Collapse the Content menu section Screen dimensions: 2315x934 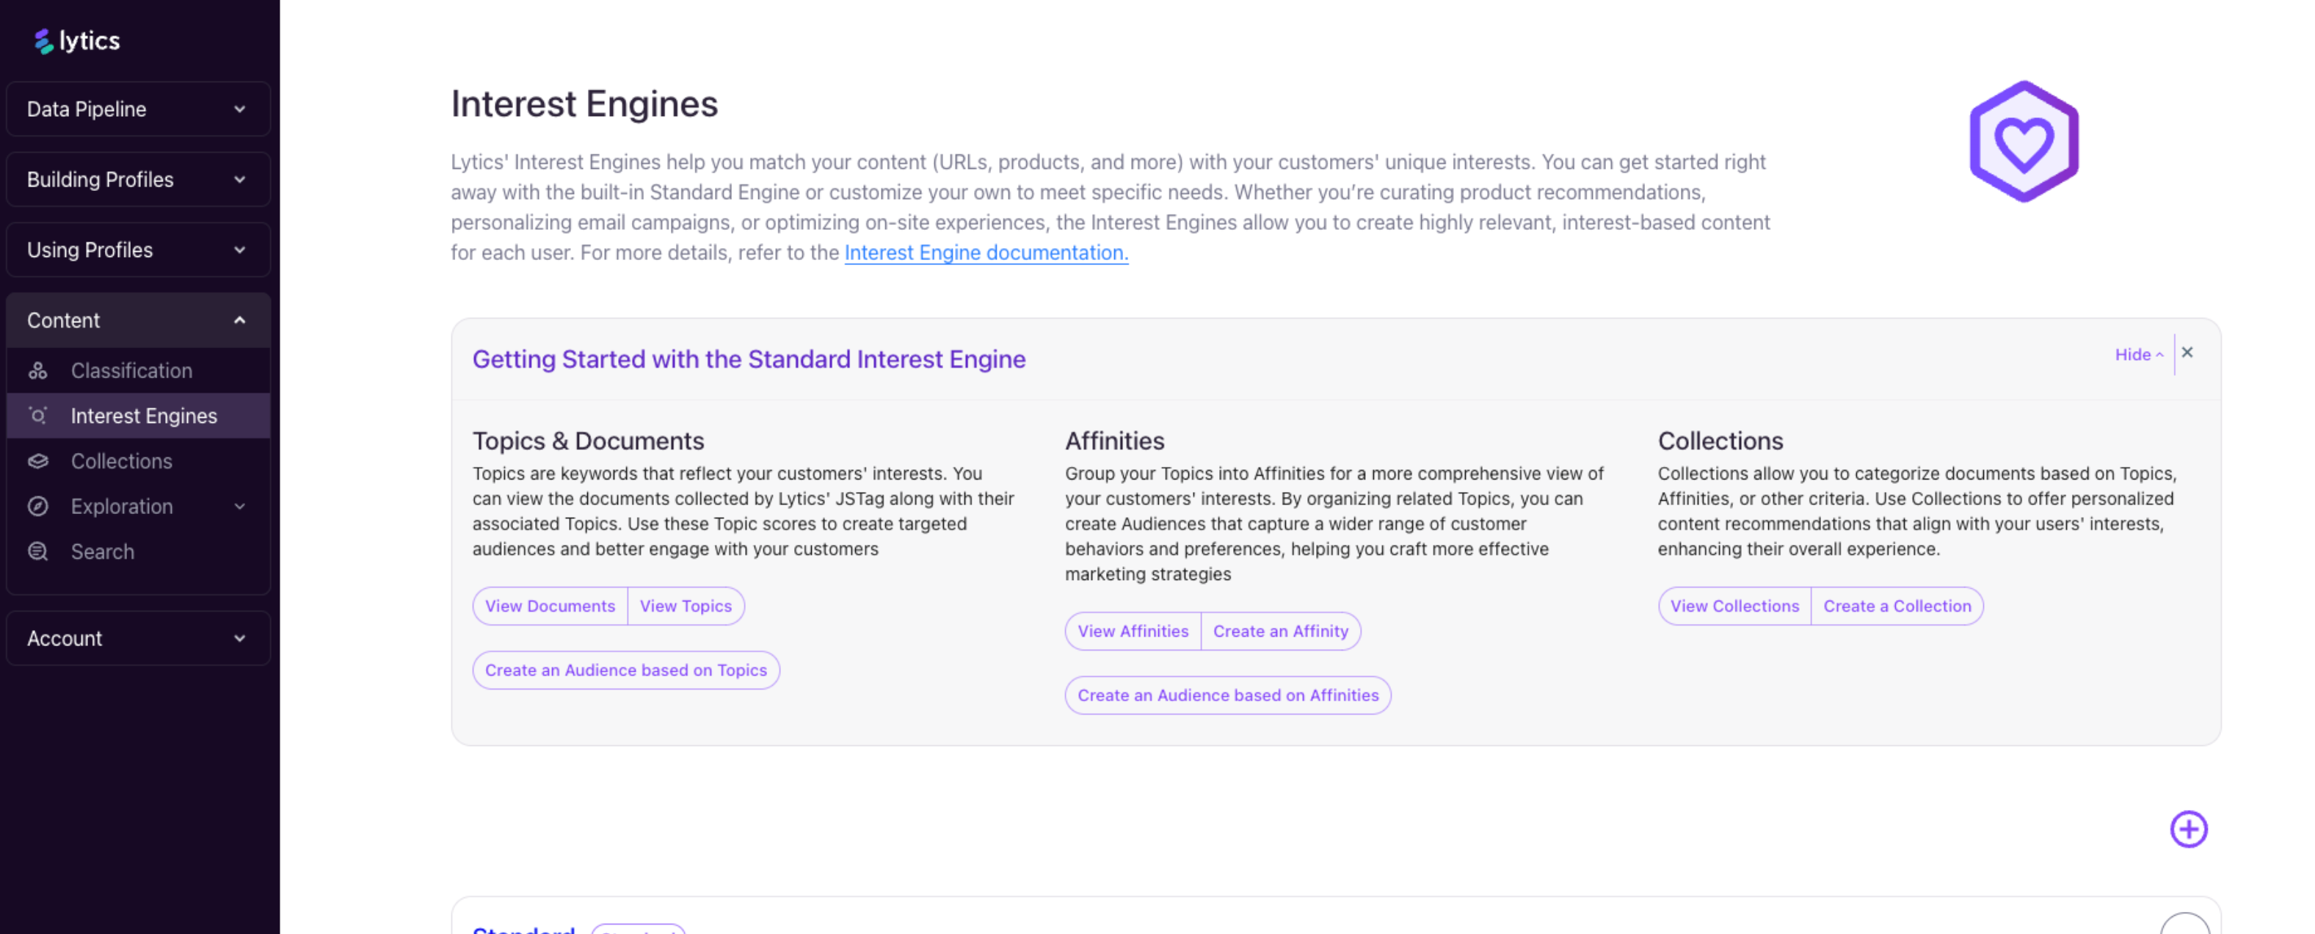click(139, 320)
